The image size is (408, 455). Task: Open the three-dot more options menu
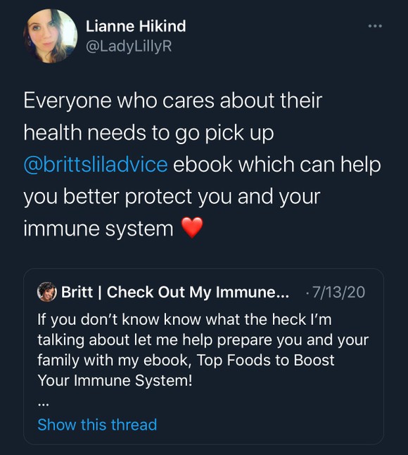pos(375,26)
